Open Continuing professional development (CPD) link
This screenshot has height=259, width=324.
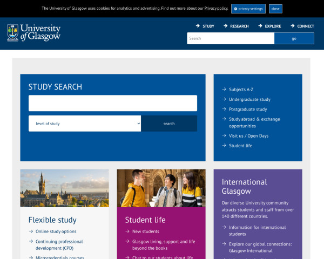59,245
